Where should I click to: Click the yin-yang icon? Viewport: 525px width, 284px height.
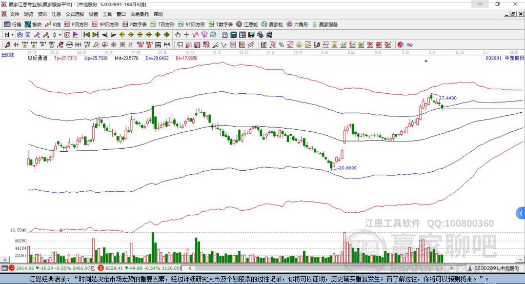(400, 45)
